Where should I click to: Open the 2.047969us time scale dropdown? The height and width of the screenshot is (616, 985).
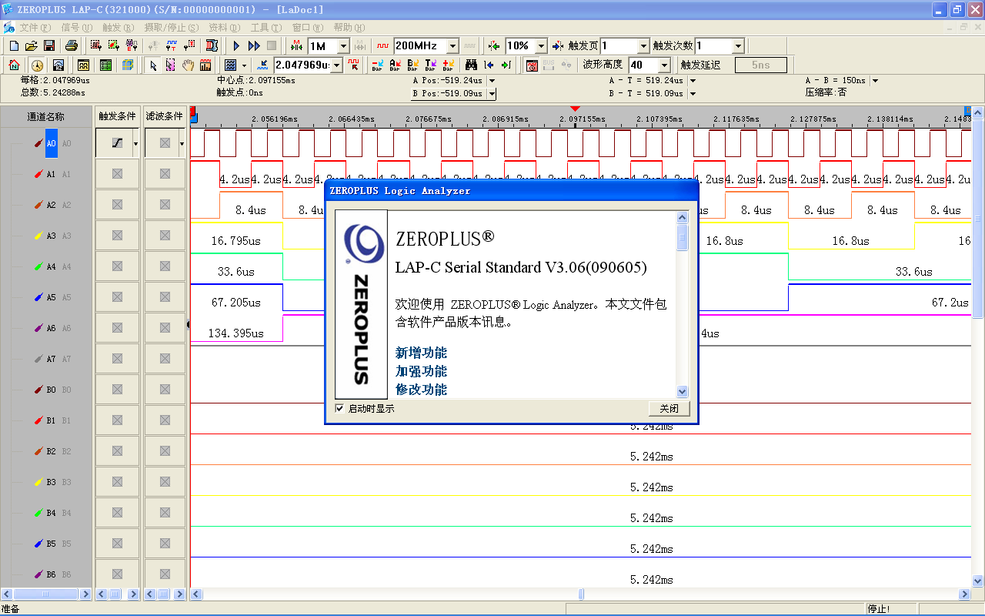click(336, 65)
